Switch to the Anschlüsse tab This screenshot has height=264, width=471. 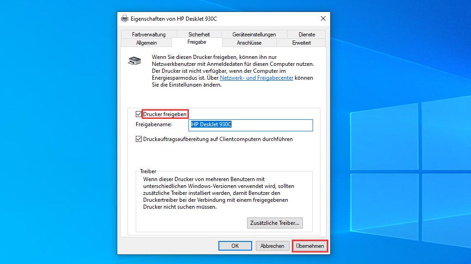pyautogui.click(x=249, y=43)
